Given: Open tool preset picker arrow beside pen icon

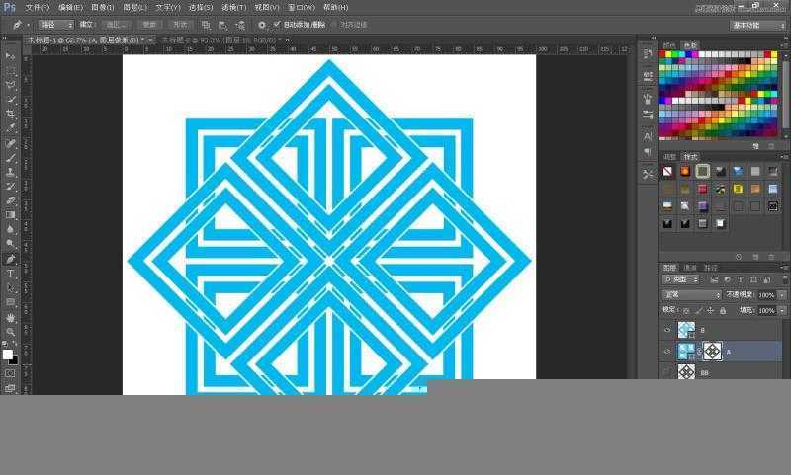Looking at the screenshot, I should pyautogui.click(x=28, y=24).
